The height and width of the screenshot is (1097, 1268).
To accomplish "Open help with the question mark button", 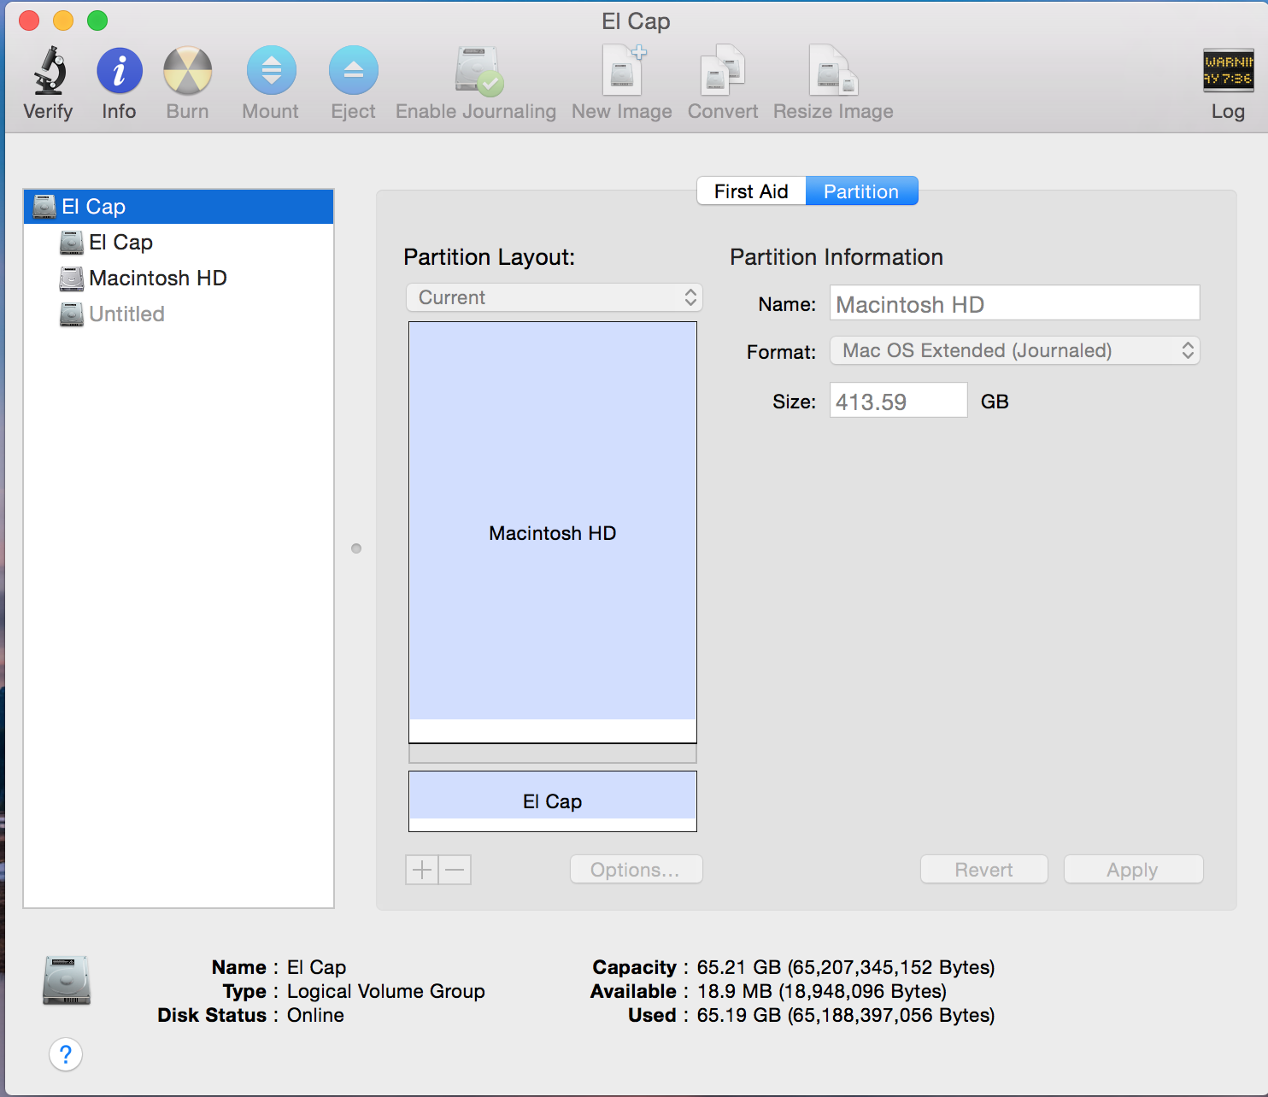I will click(x=66, y=1054).
